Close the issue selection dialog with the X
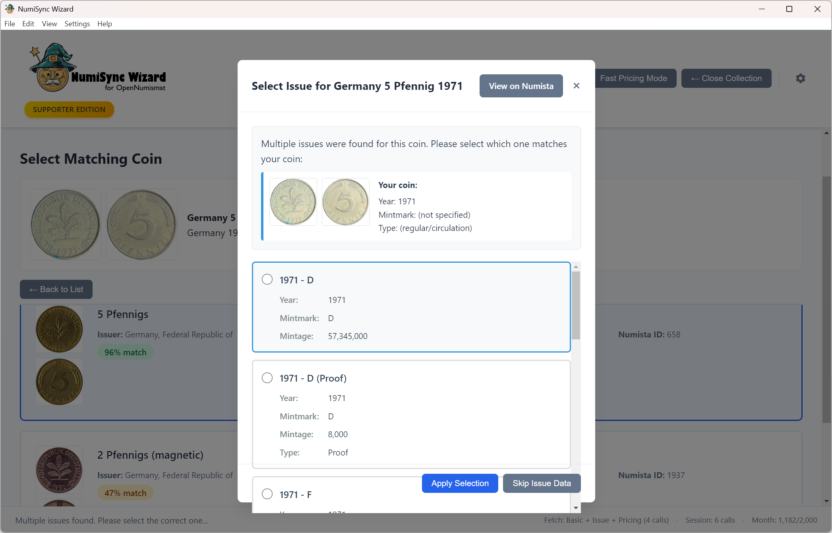The height and width of the screenshot is (533, 832). (x=577, y=86)
